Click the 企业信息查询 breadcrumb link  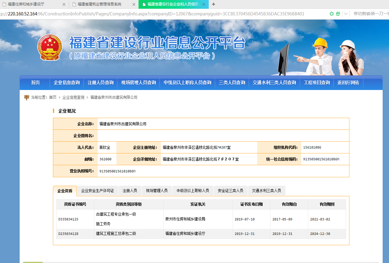73,97
